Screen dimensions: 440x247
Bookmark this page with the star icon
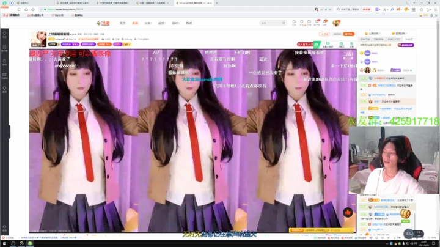[33, 9]
